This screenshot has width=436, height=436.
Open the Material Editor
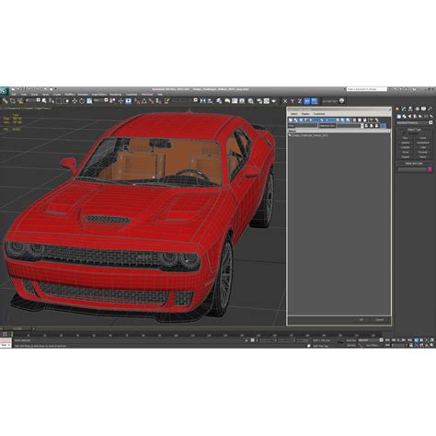click(250, 101)
